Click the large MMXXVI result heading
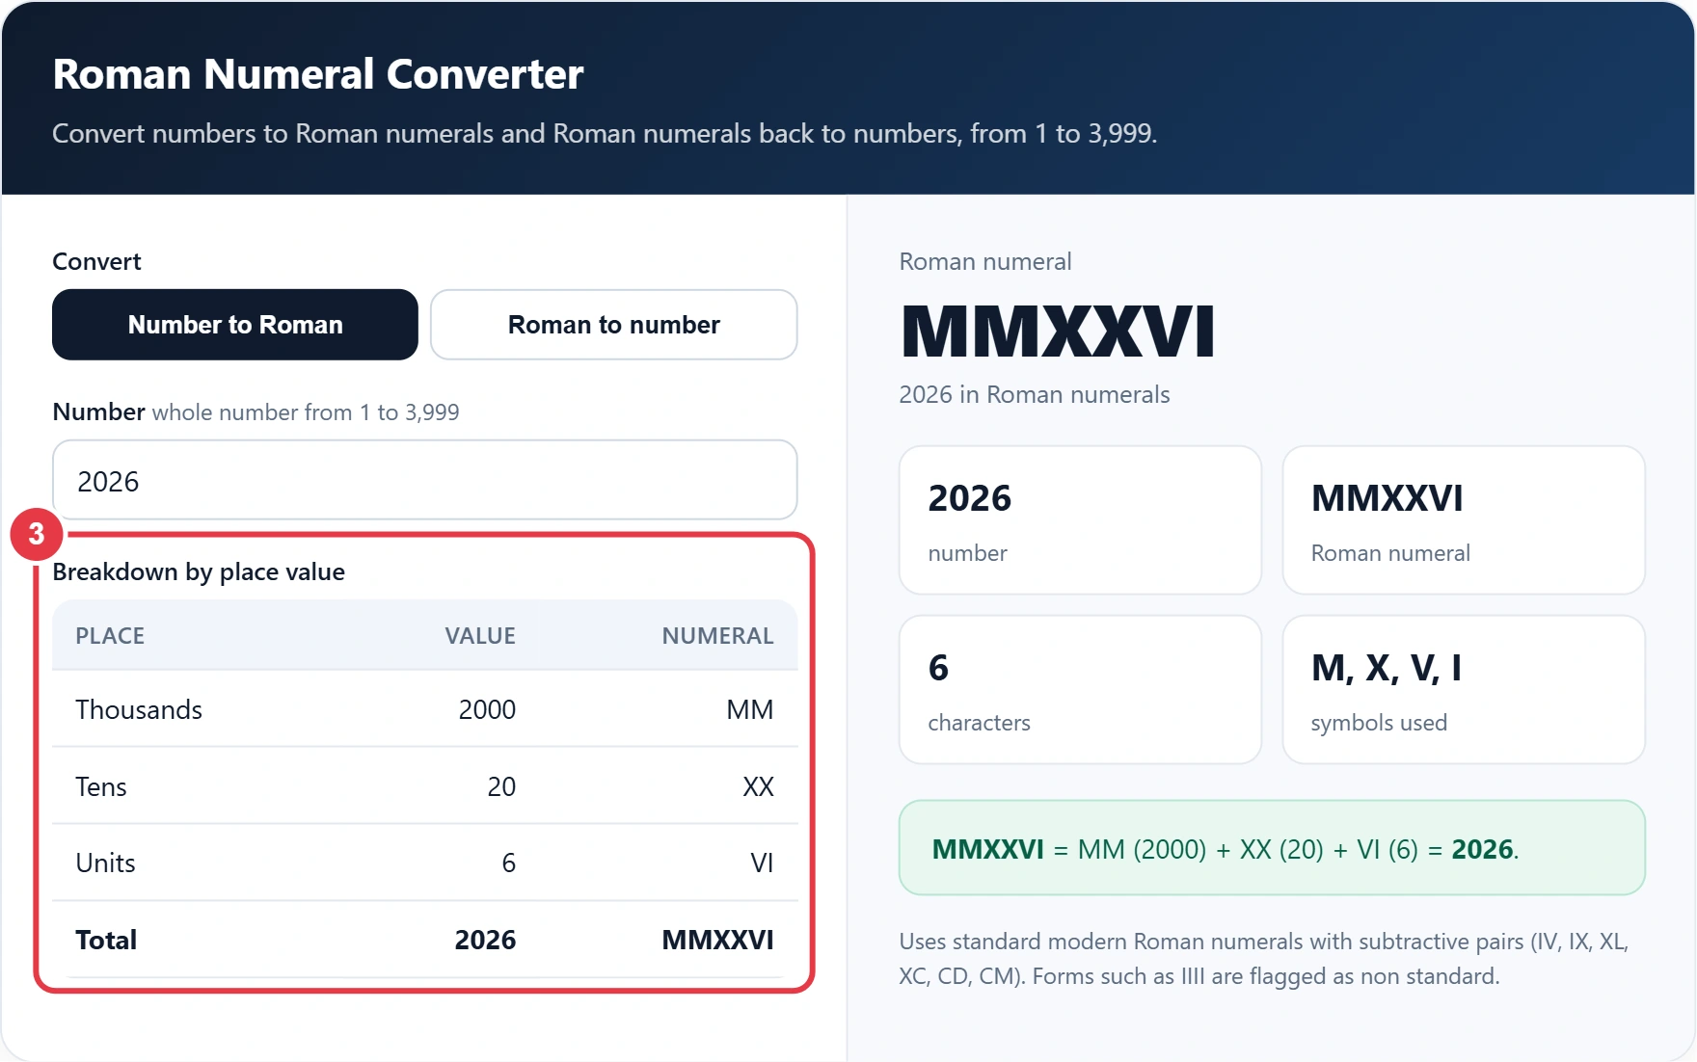The width and height of the screenshot is (1697, 1062). [1058, 332]
